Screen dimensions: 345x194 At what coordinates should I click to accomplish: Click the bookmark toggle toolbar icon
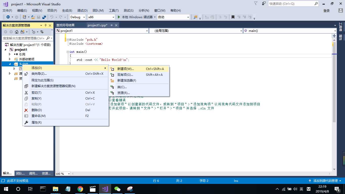(x=233, y=17)
